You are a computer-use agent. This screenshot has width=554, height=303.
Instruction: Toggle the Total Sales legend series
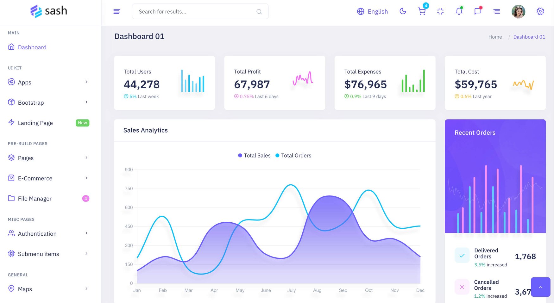tap(254, 155)
